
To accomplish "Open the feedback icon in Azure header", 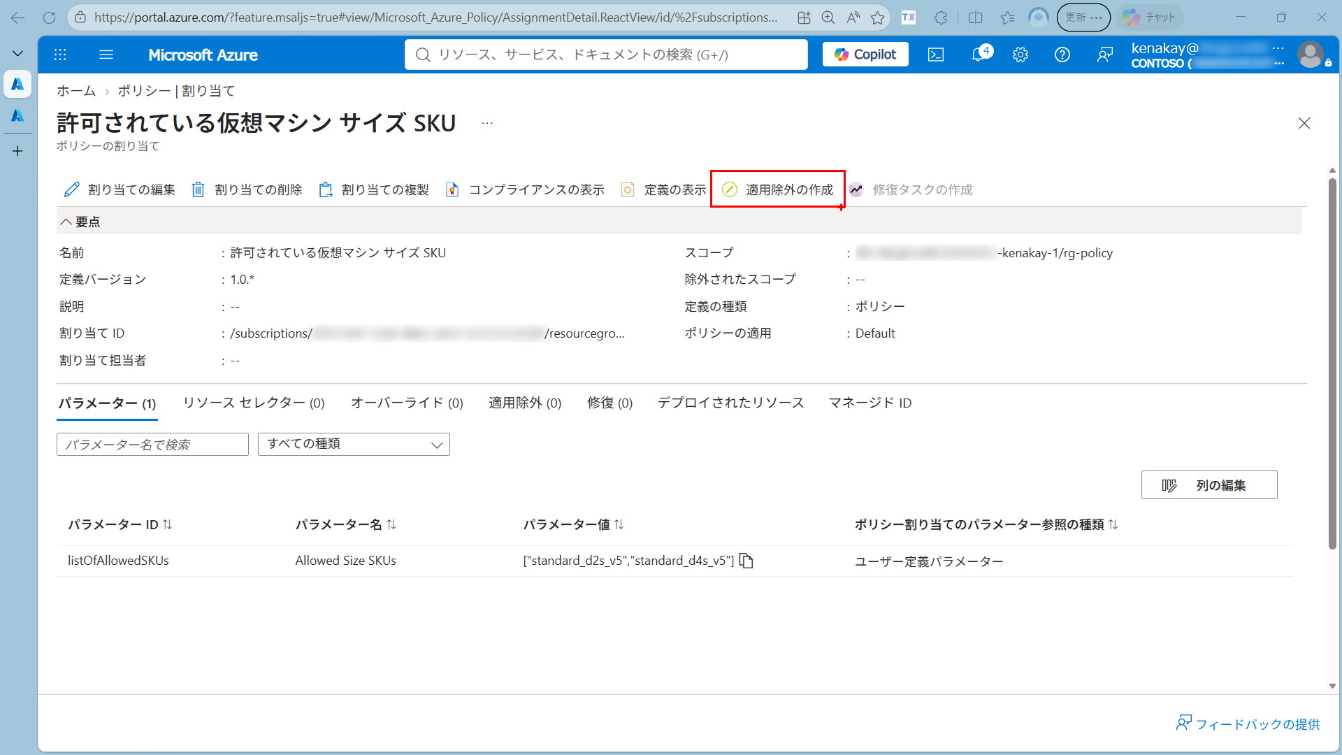I will point(1105,55).
